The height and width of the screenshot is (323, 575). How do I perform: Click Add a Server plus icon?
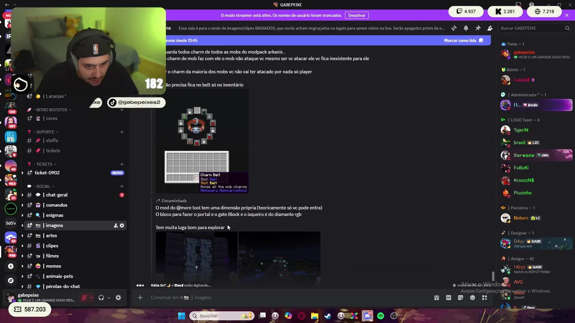point(11,266)
